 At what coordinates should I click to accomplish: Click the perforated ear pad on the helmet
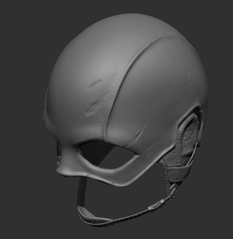(x=189, y=136)
